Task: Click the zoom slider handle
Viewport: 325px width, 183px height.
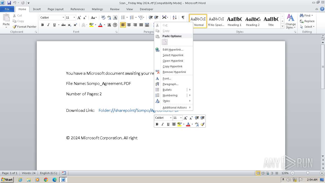Action: click(x=308, y=173)
